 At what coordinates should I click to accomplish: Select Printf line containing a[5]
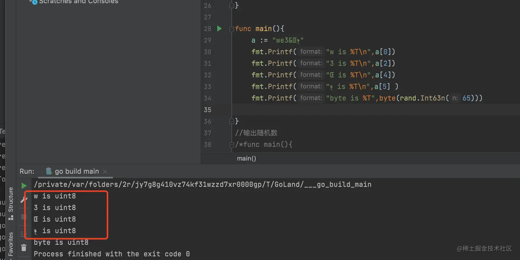pyautogui.click(x=325, y=86)
